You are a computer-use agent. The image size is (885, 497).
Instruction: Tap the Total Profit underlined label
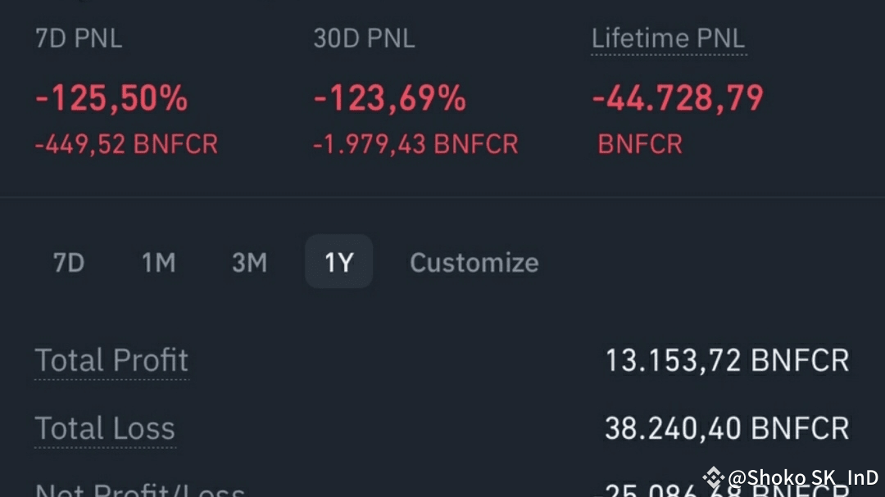[111, 360]
